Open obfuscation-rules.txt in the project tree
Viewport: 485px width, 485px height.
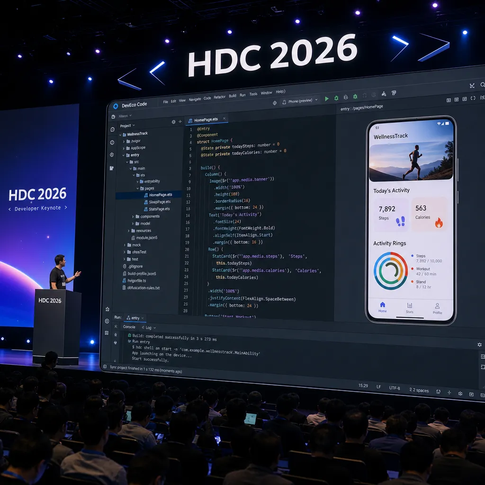tap(141, 288)
